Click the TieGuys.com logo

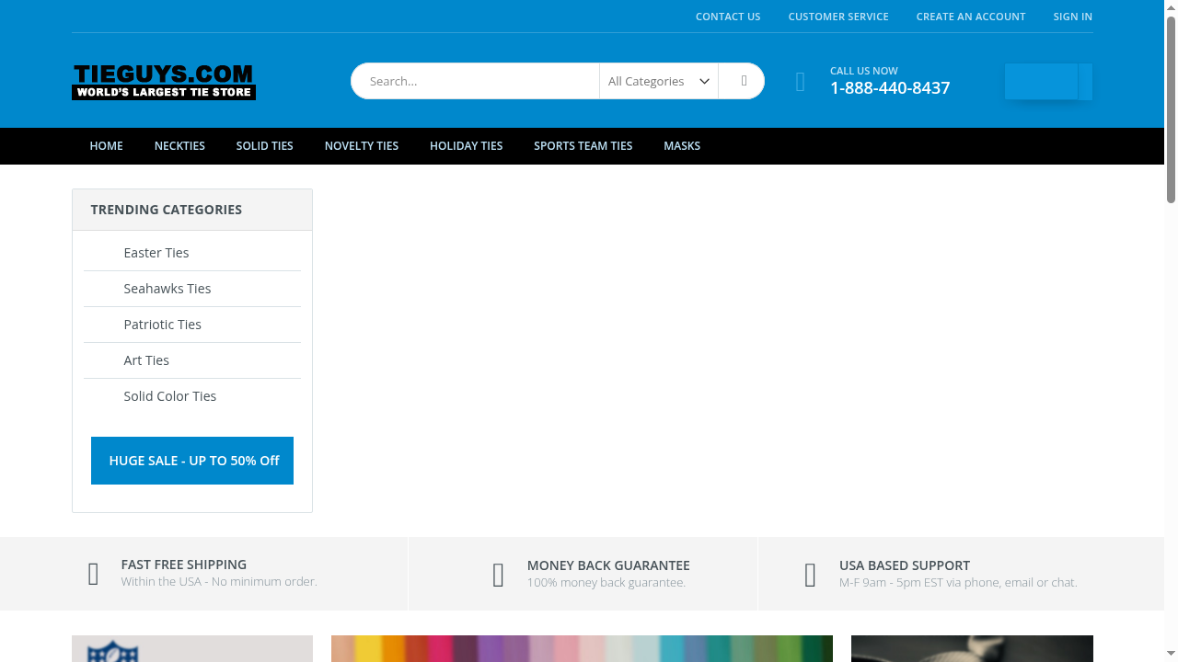(164, 82)
